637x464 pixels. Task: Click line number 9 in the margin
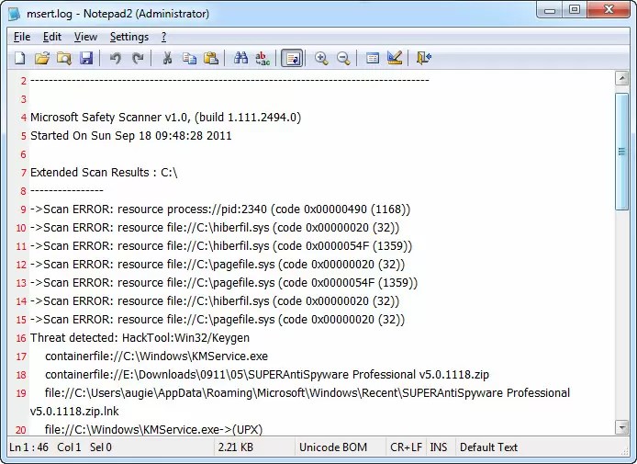(24, 209)
